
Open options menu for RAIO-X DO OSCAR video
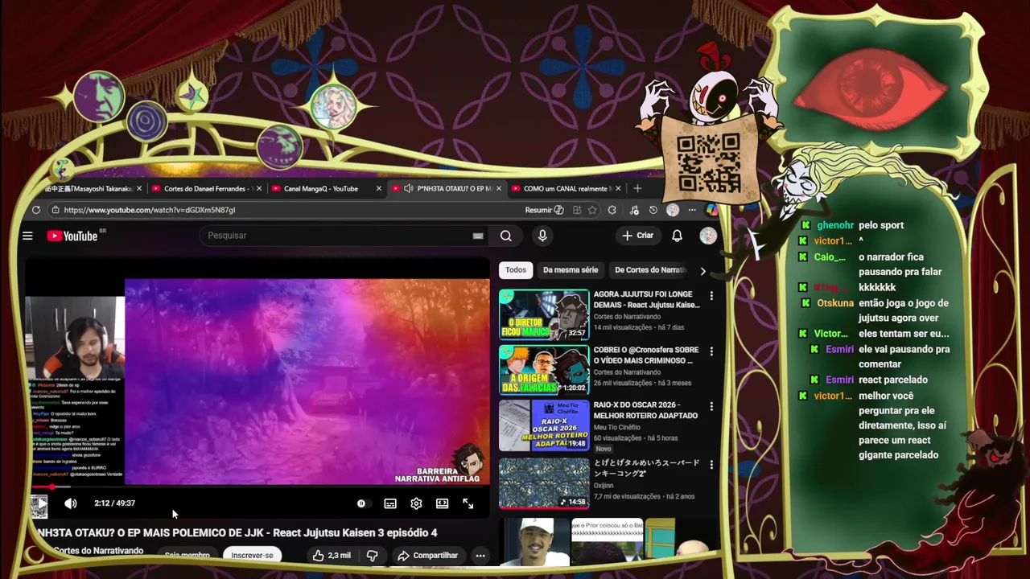(x=711, y=407)
